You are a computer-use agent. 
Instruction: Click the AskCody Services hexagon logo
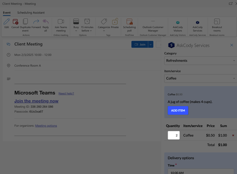point(172,45)
